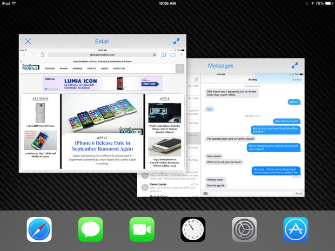335x251 pixels.
Task: Open the iPhone 6 Release Date article headline
Action: [x=102, y=146]
